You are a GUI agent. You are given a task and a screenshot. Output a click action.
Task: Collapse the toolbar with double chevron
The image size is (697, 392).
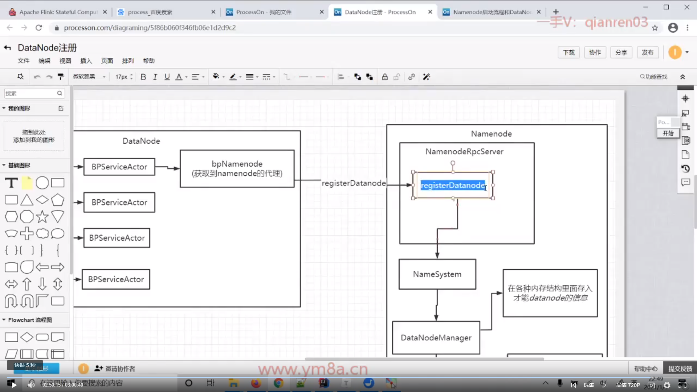682,77
